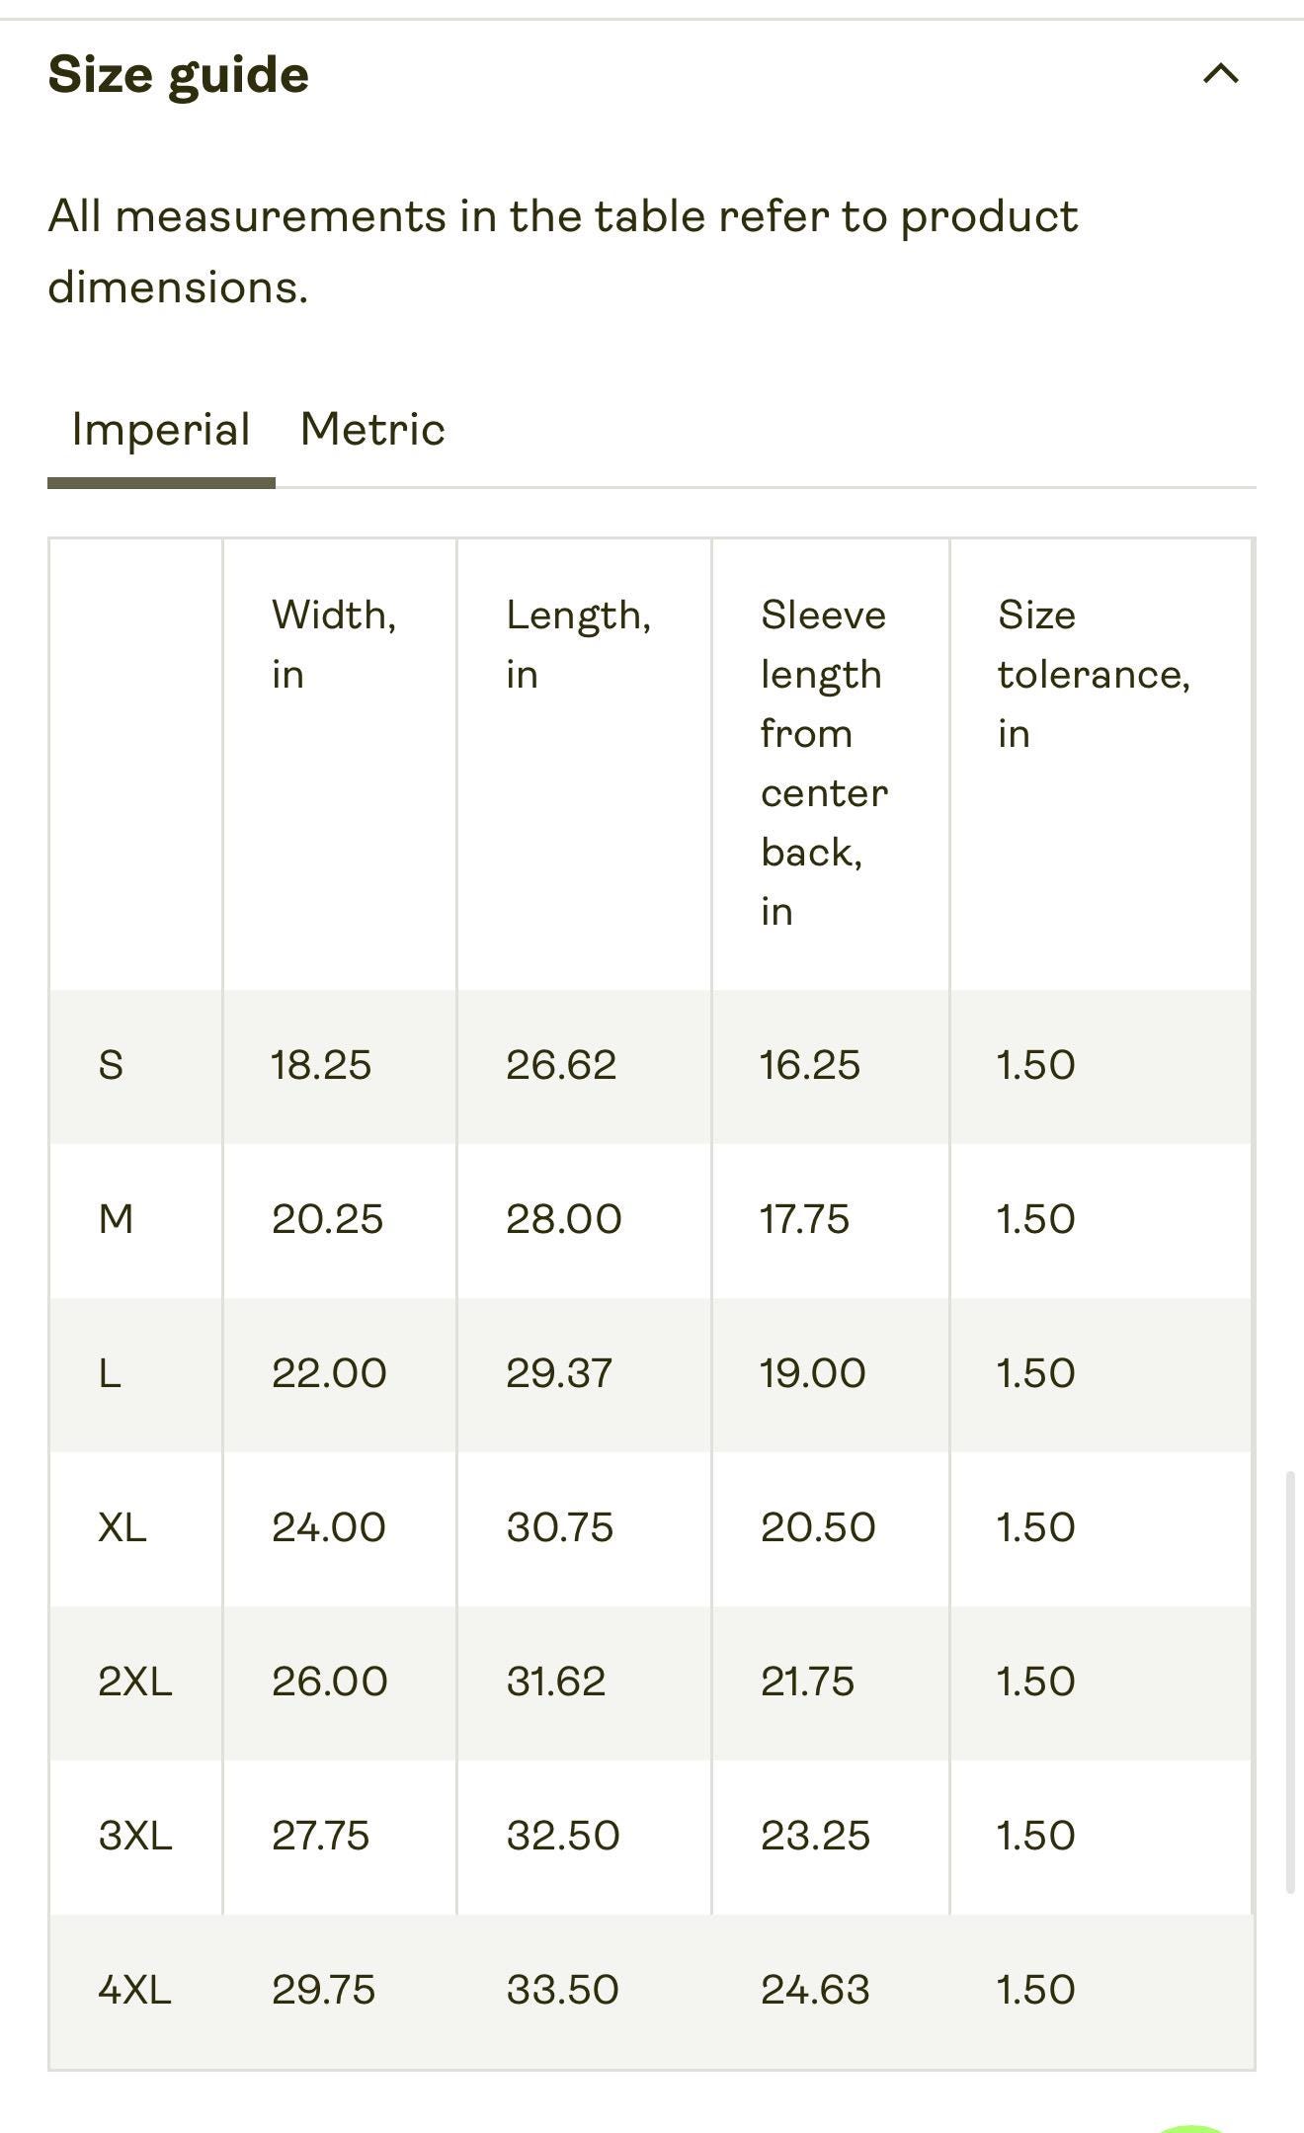Click the XL length value 30.75
Viewport: 1304px width, 2133px height.
click(x=560, y=1527)
